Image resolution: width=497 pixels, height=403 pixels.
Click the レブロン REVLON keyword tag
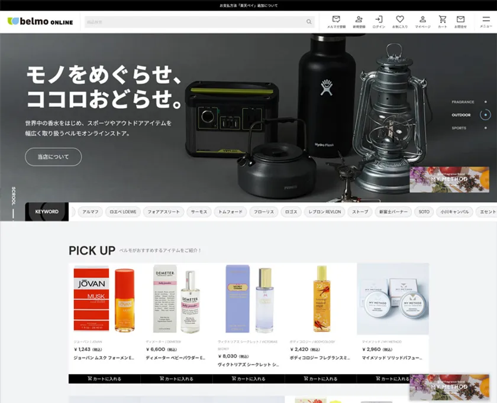[325, 212]
